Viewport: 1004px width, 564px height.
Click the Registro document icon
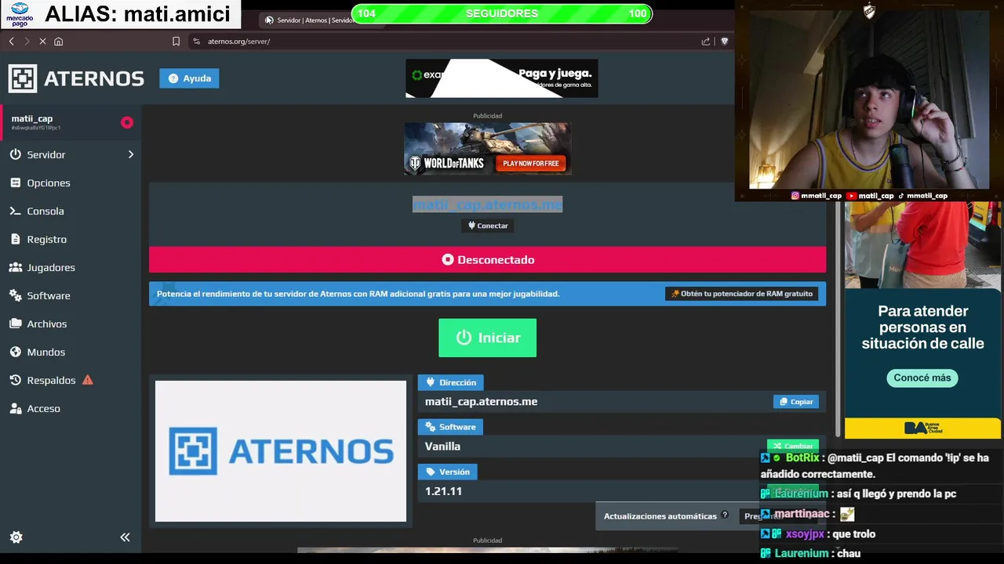pos(16,239)
